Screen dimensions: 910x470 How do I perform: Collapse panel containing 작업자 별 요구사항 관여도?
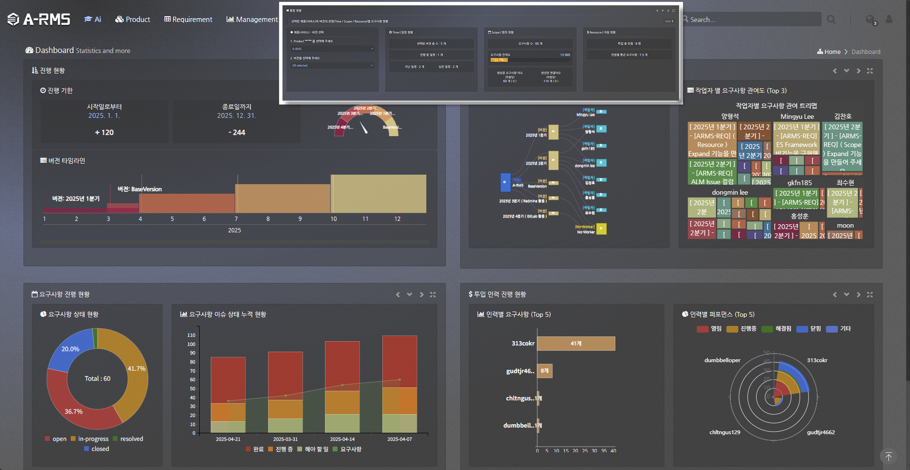point(846,71)
